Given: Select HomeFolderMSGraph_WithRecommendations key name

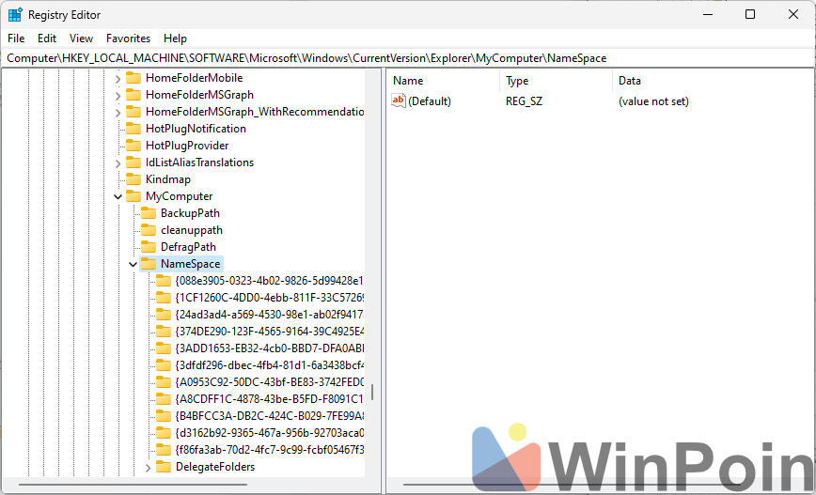Looking at the screenshot, I should (255, 112).
